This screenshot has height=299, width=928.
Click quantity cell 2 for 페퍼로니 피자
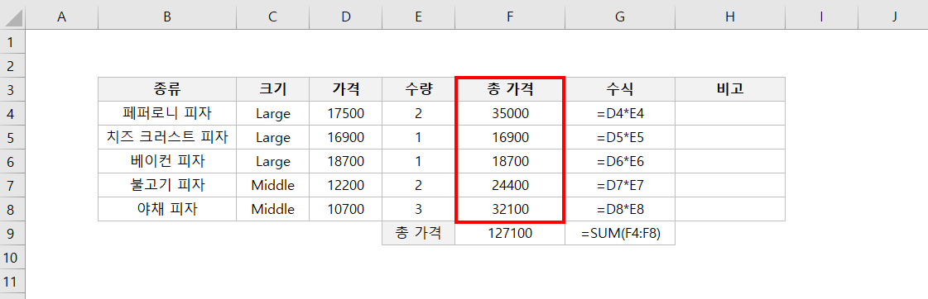click(418, 113)
